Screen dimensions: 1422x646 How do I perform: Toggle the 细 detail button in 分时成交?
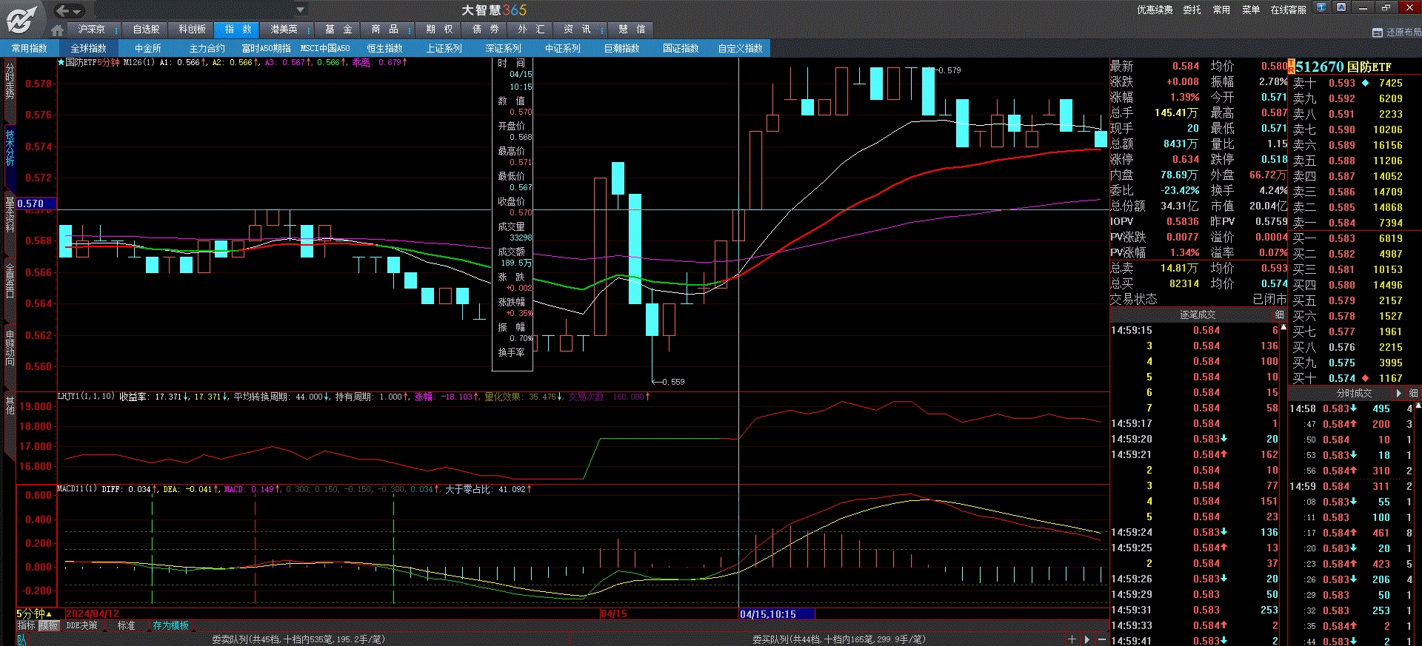point(1412,393)
